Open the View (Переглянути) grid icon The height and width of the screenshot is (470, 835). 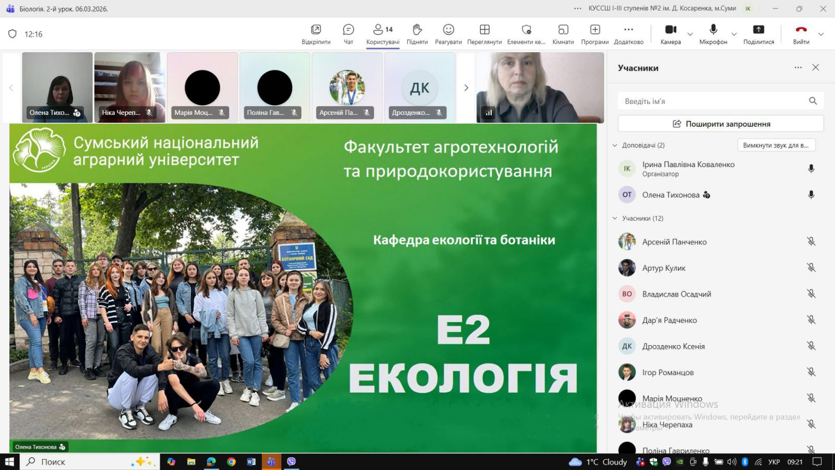click(484, 30)
